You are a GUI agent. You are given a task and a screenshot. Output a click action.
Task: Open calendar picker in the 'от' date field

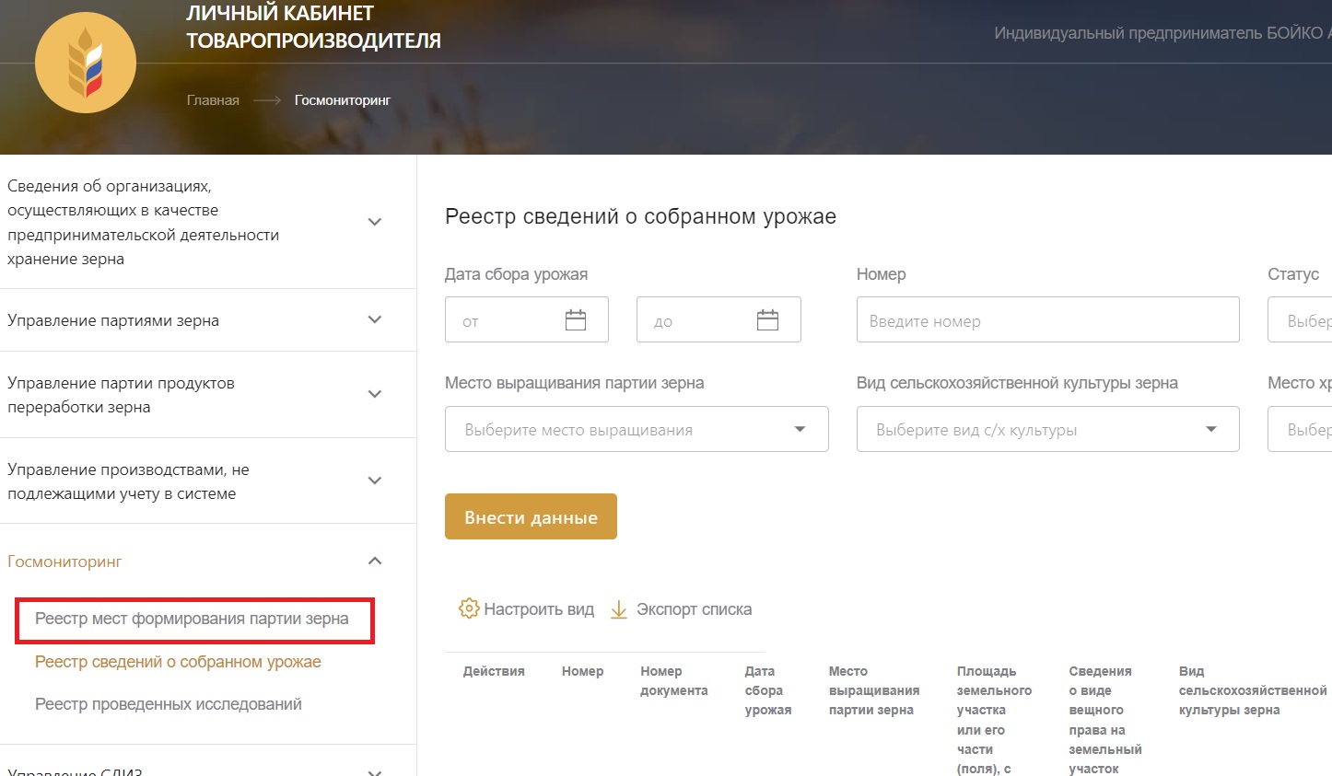pyautogui.click(x=576, y=320)
